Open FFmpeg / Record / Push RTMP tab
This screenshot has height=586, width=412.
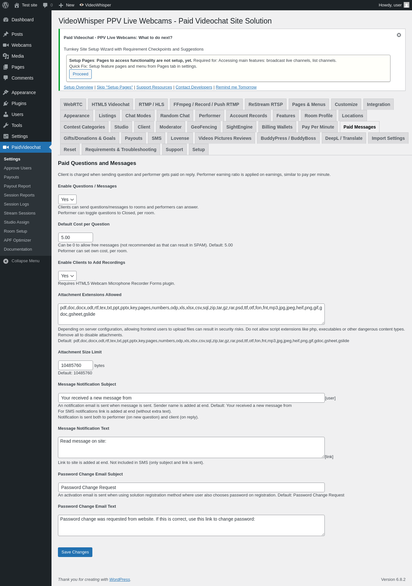[206, 104]
